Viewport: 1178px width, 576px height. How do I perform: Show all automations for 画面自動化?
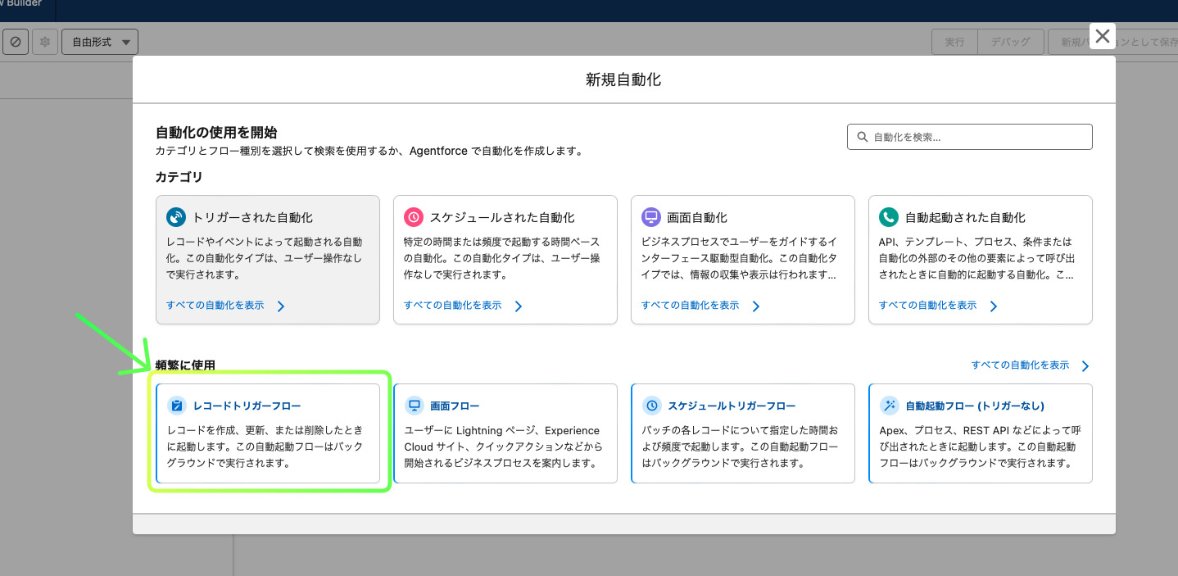pos(691,305)
